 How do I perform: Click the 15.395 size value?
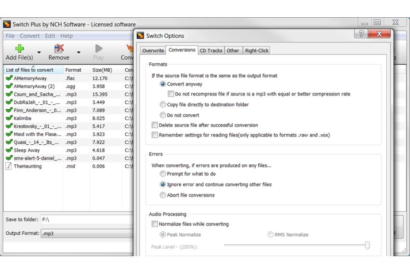[x=100, y=94]
